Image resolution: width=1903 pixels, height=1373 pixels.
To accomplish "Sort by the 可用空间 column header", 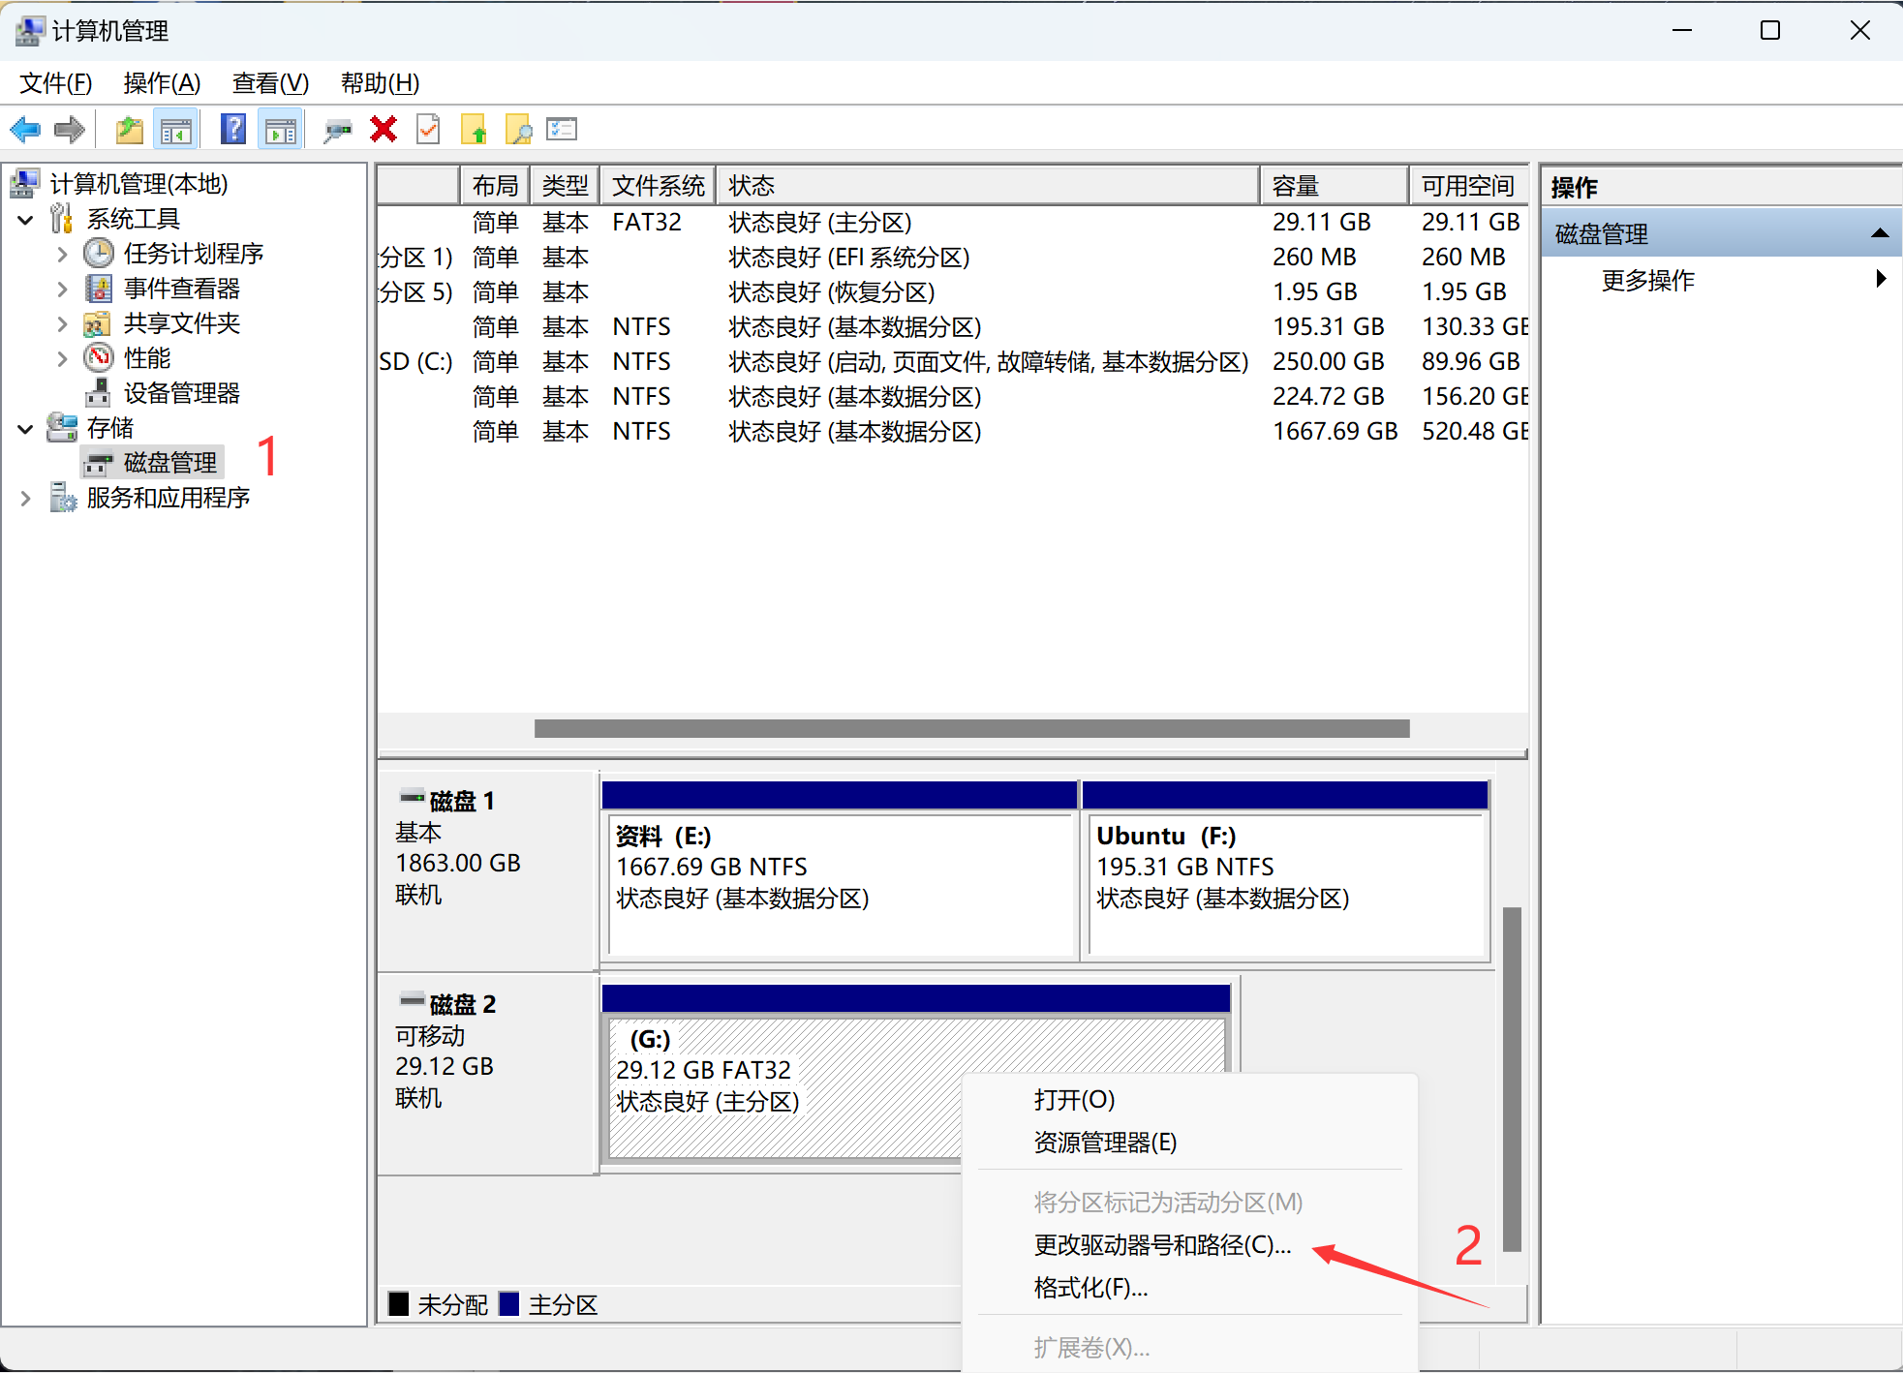I will coord(1469,185).
